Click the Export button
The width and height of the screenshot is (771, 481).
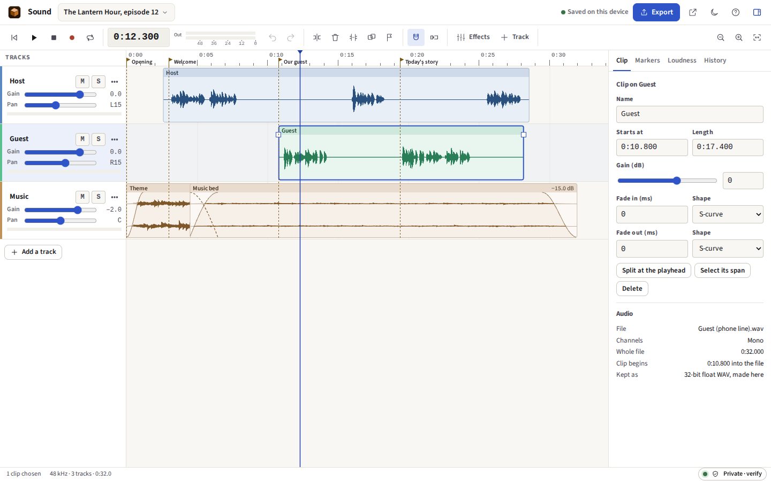point(656,12)
